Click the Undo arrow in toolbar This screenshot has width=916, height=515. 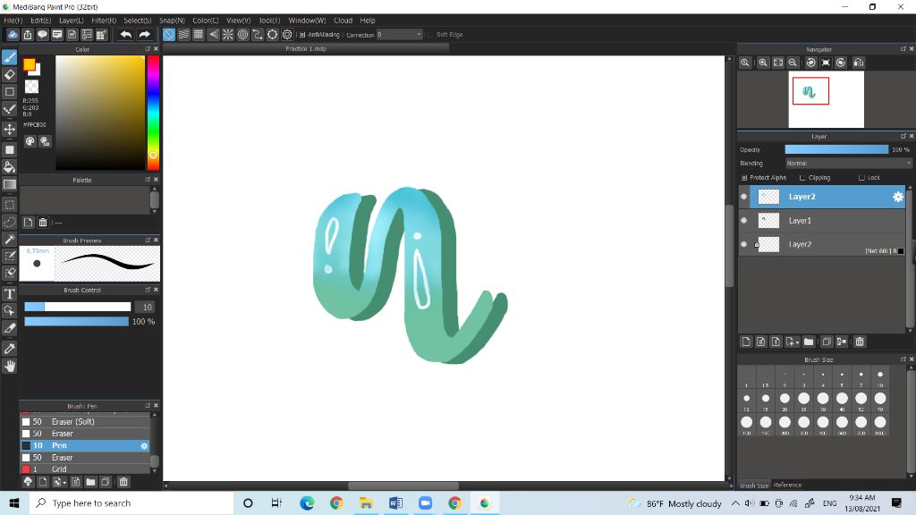[125, 35]
